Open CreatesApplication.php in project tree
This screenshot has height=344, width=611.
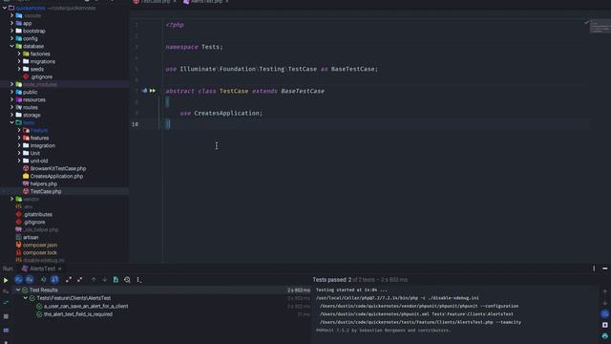(x=56, y=176)
